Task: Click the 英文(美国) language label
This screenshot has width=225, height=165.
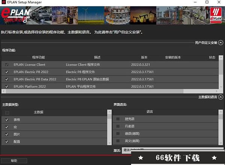Action: point(132,141)
